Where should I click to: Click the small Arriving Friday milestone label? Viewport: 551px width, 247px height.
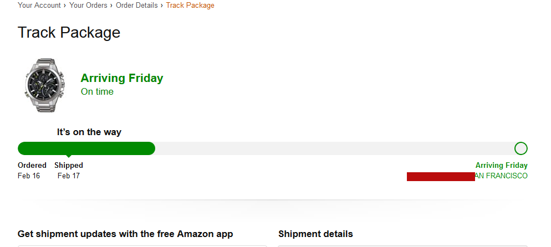click(x=501, y=166)
